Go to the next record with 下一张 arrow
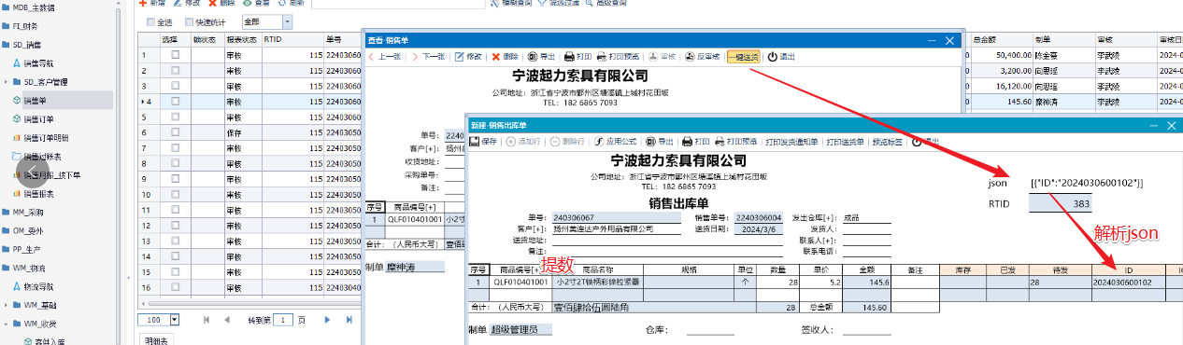 click(416, 57)
